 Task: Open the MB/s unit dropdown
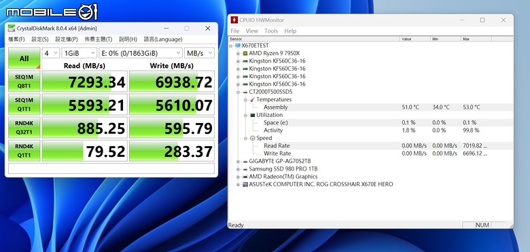199,53
